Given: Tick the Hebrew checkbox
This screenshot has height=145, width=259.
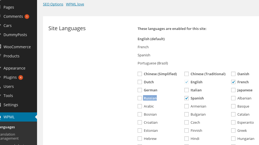Looking at the screenshot, I should click(140, 139).
